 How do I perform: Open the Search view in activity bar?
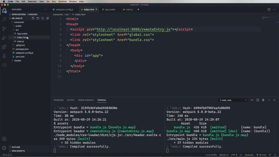coord(4,19)
